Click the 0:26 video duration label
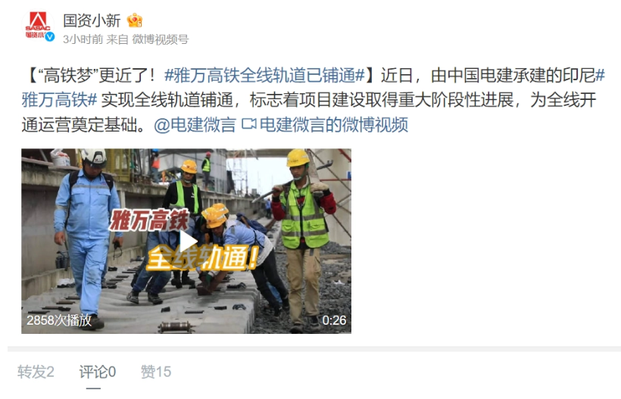This screenshot has height=399, width=621. coord(334,320)
